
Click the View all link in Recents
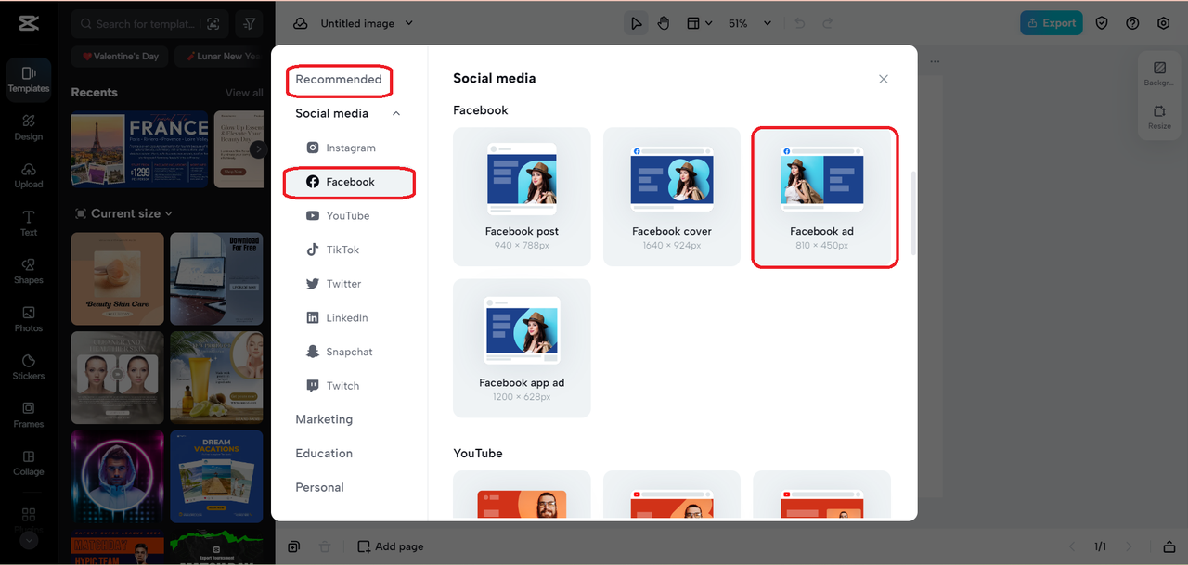coord(244,93)
